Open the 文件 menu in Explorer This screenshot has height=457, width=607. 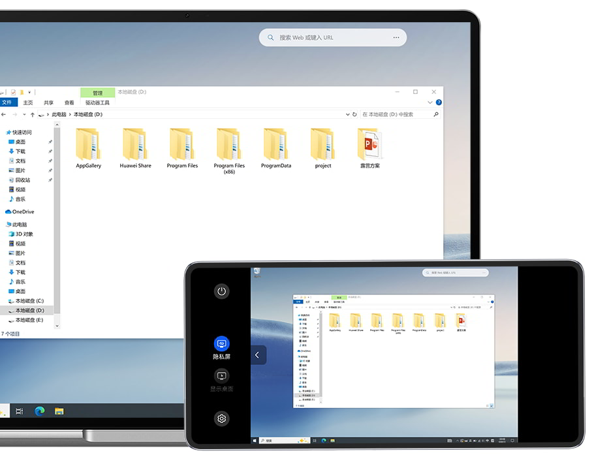[x=7, y=102]
